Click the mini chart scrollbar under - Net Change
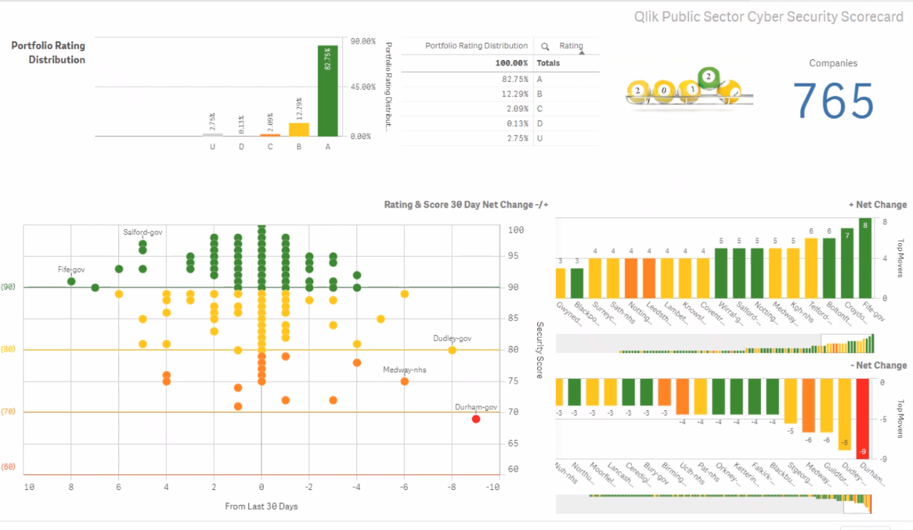This screenshot has height=530, width=913. click(715, 504)
